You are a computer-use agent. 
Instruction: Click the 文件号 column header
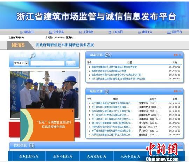tap(153, 99)
